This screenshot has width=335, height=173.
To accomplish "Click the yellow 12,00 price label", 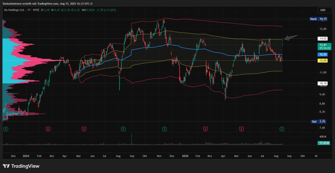I will [323, 60].
